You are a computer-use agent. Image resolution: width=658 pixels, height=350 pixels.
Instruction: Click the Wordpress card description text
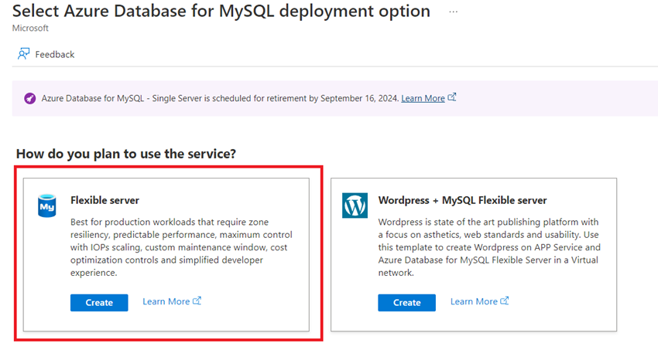pos(489,247)
